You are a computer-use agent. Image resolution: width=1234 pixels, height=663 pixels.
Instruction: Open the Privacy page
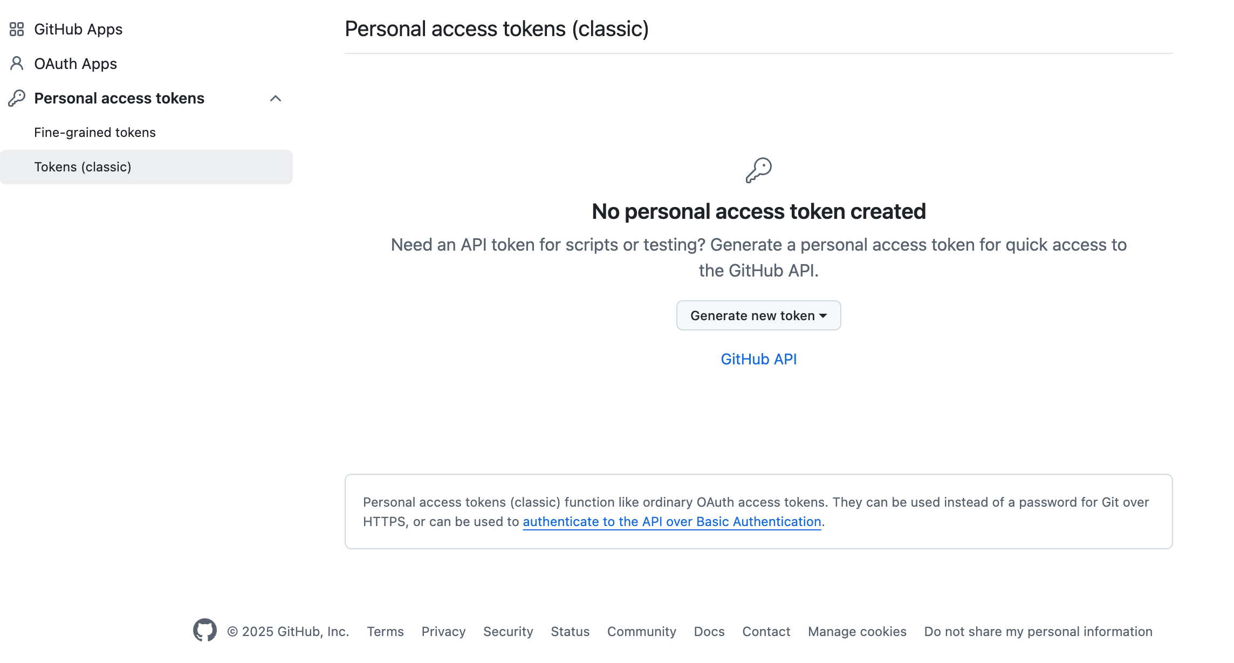pos(443,631)
